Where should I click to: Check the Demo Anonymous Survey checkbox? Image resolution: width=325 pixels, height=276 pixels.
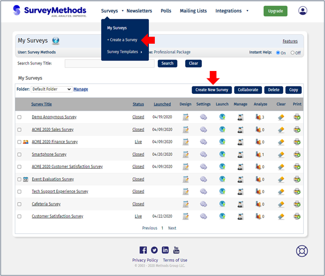tap(19, 117)
